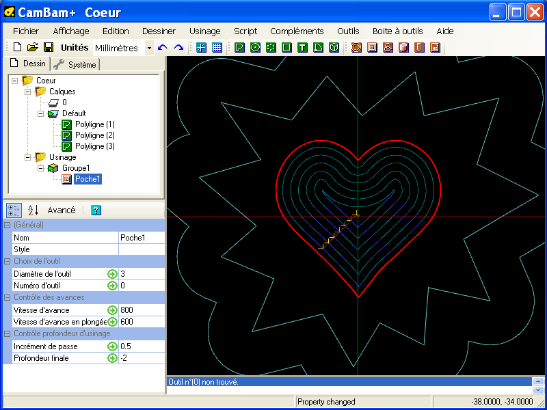This screenshot has width=547, height=410.
Task: Select the draw circle tool
Action: click(255, 47)
